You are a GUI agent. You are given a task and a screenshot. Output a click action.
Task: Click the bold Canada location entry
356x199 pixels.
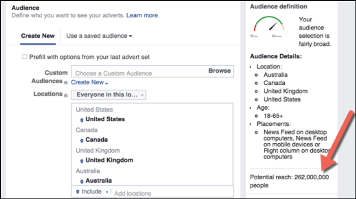[x=97, y=140]
